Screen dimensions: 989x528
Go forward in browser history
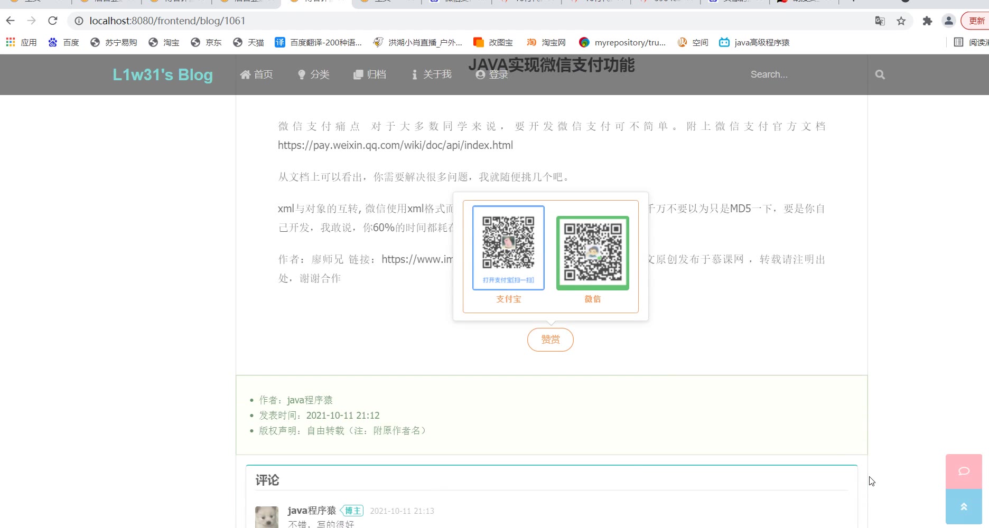coord(32,21)
